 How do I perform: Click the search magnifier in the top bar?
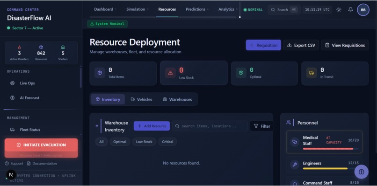coord(273,10)
